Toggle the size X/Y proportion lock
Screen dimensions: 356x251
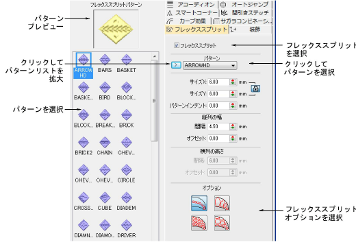coord(255,88)
